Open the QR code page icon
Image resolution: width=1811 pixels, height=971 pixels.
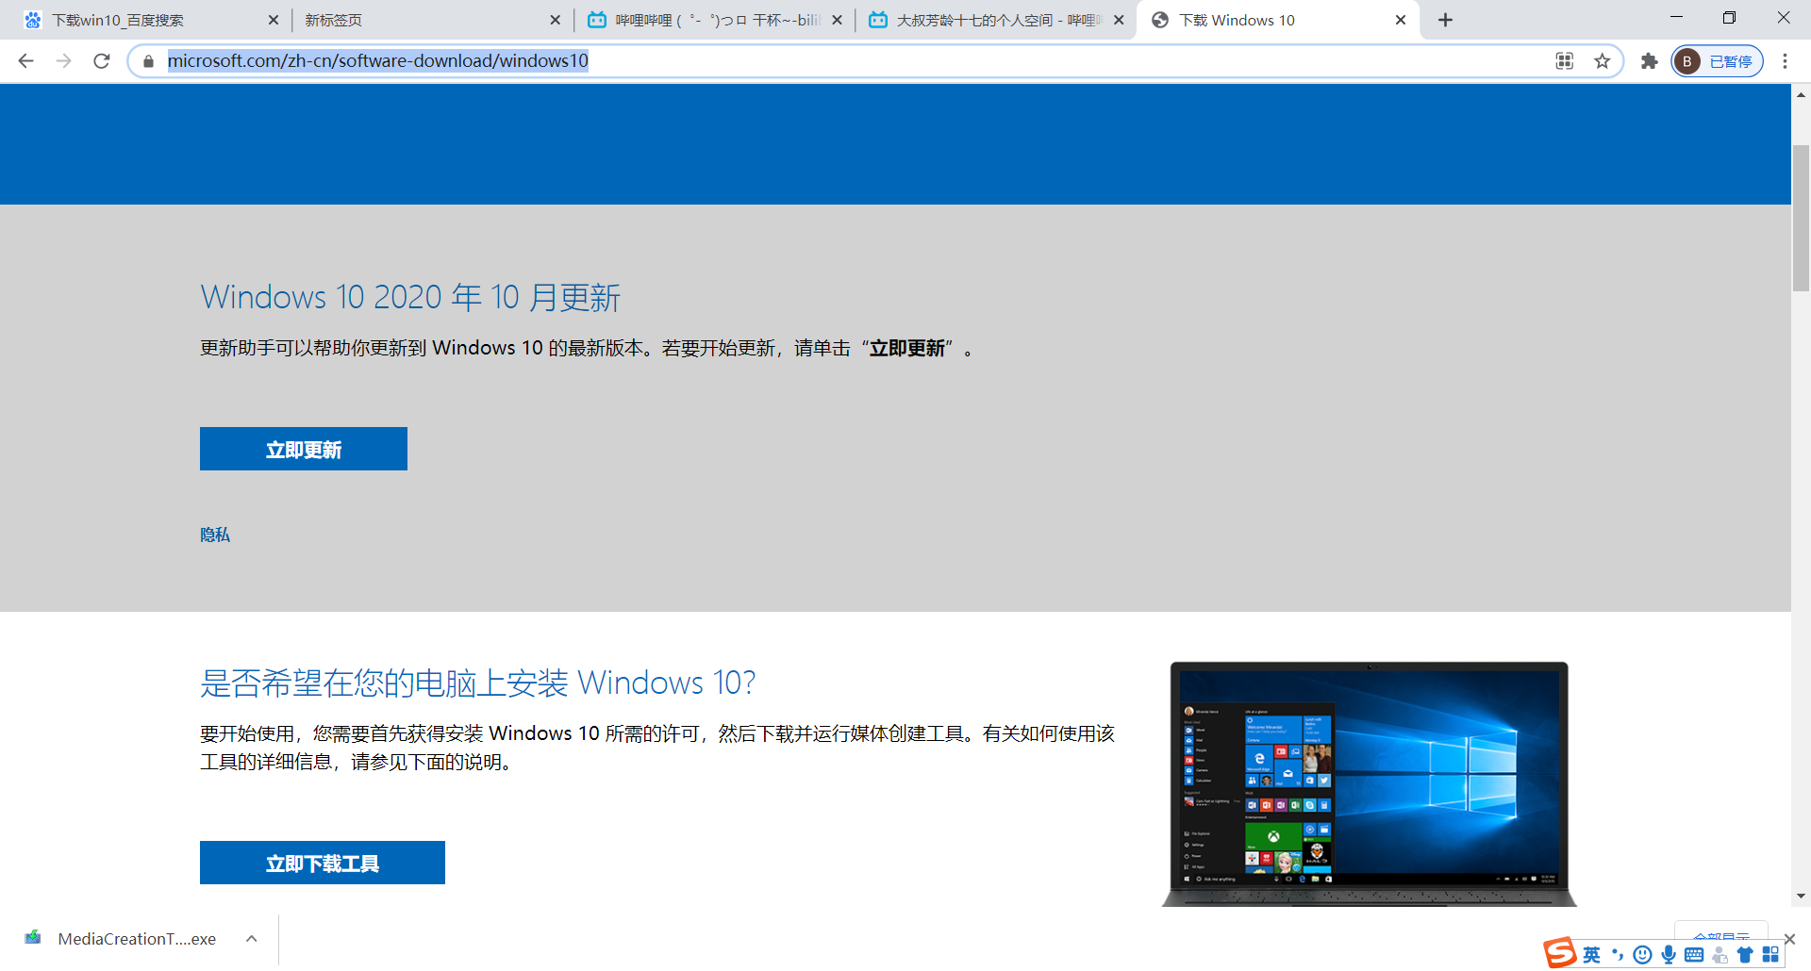[1565, 61]
